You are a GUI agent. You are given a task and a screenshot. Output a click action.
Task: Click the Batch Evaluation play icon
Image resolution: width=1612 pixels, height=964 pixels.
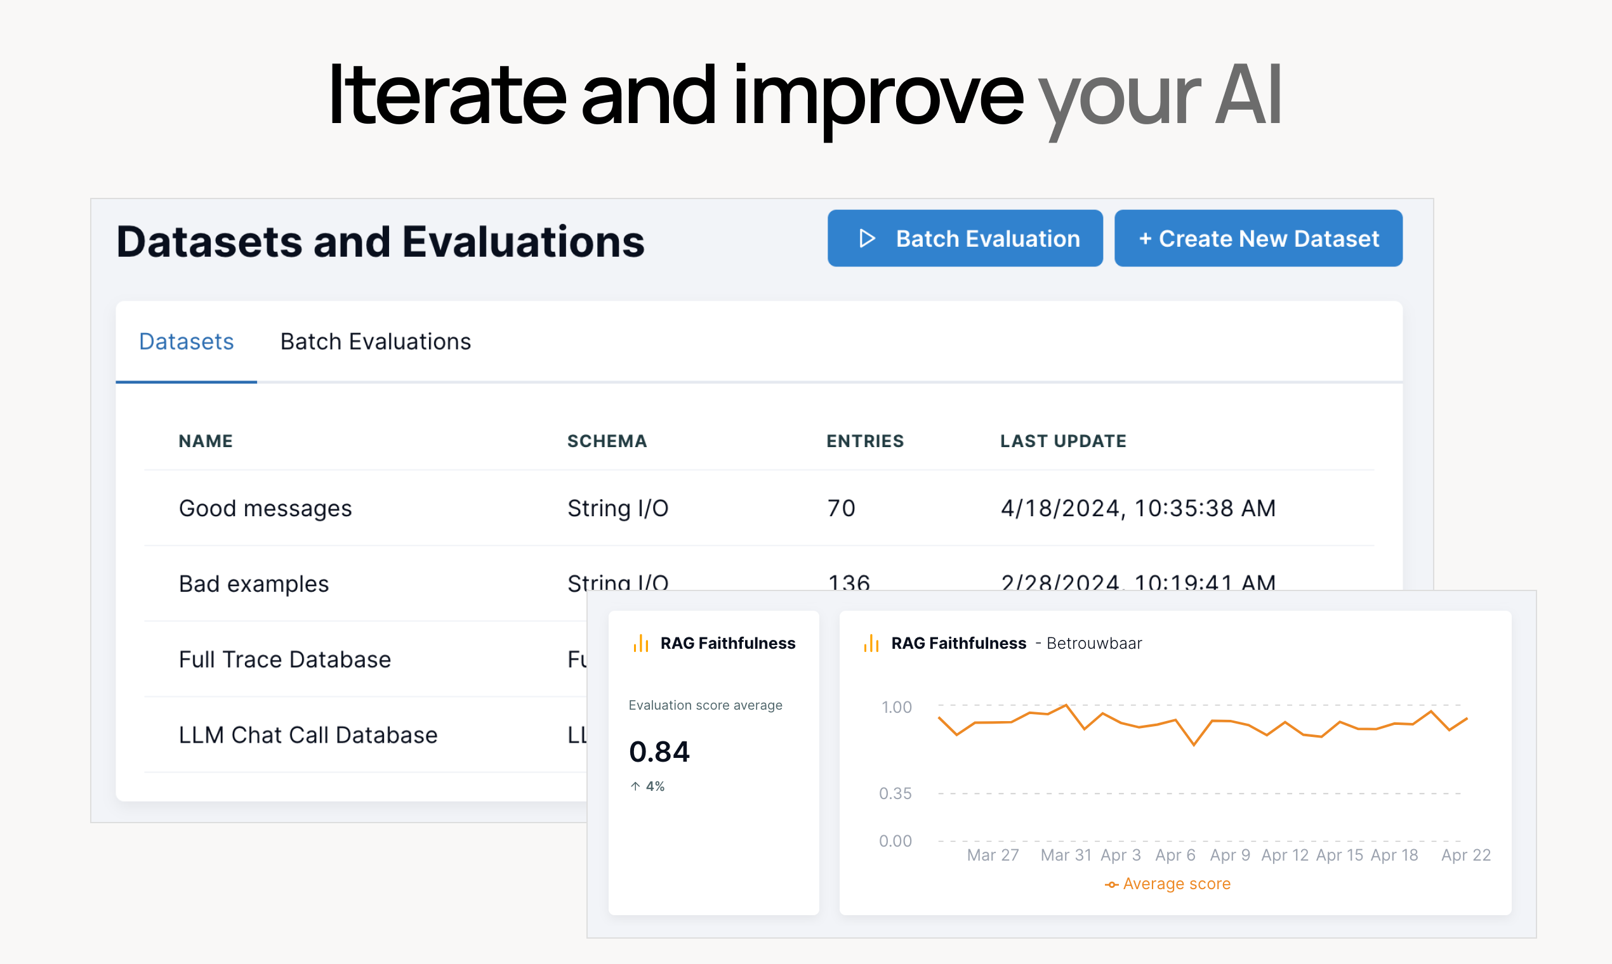pos(867,238)
